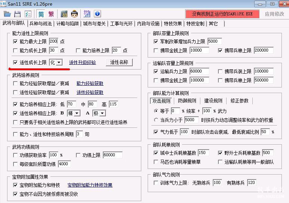Toggle 军制改革增加兵力上限 checkbox
Viewport: 289px width, 203px height.
coord(156,41)
